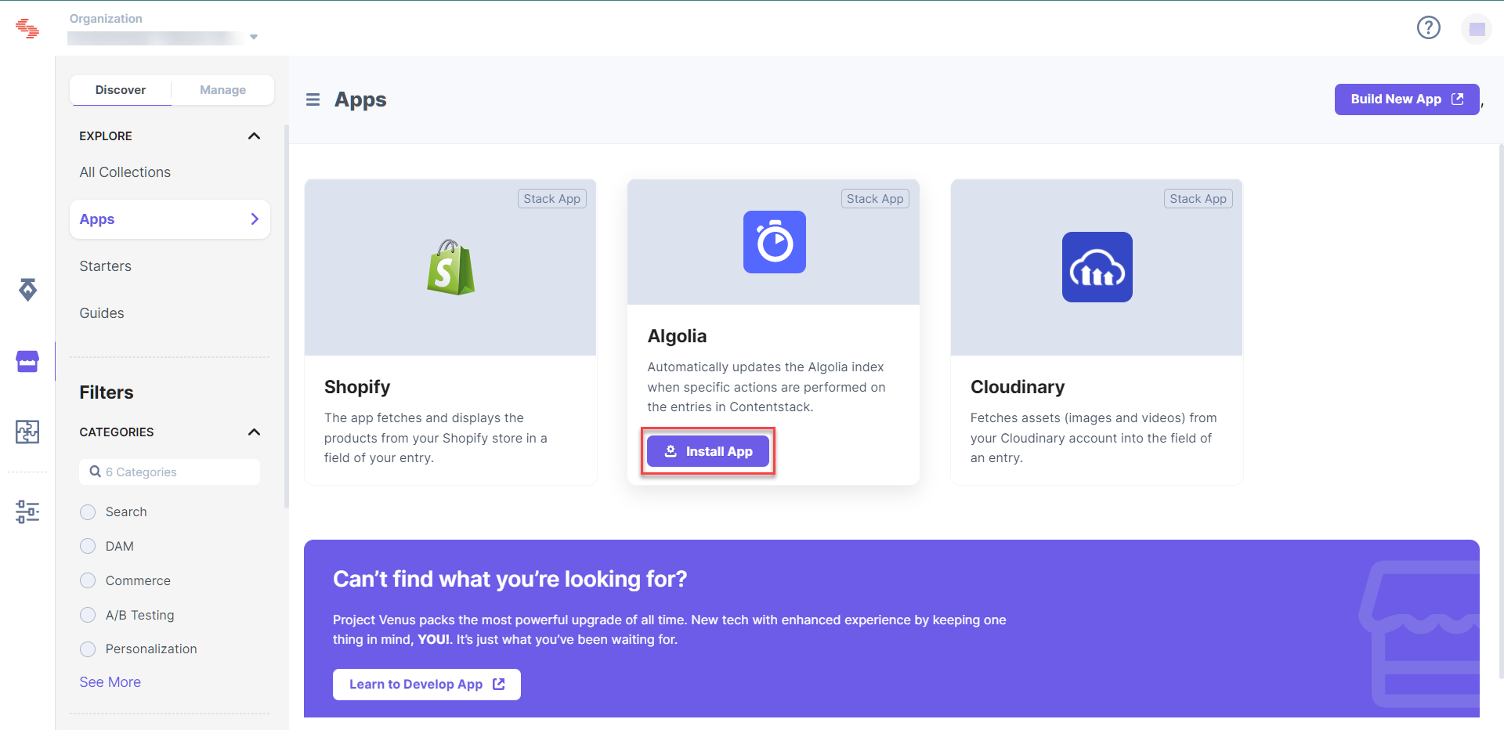Click the Build New App button
The image size is (1504, 730).
(1407, 99)
